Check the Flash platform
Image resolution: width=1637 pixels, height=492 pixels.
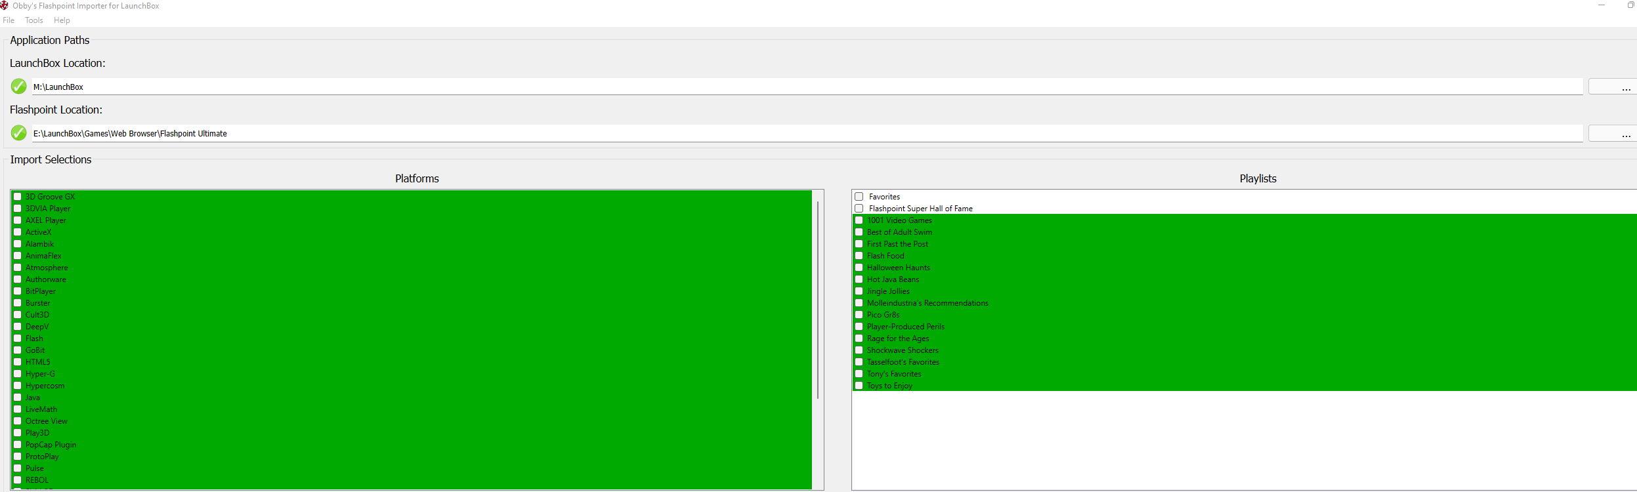[18, 338]
